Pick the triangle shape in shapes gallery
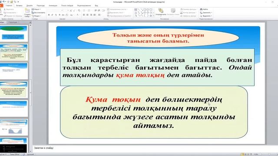The height and width of the screenshot is (156, 278). 136,13
